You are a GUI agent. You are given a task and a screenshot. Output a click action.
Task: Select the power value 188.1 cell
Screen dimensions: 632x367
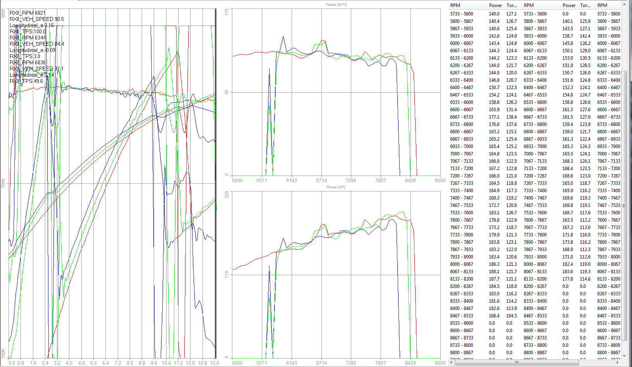494,272
